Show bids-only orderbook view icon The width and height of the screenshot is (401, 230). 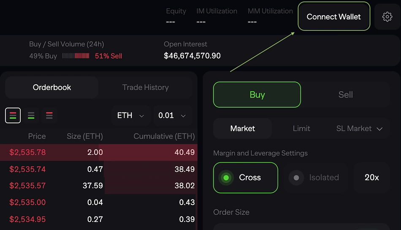[x=31, y=116]
